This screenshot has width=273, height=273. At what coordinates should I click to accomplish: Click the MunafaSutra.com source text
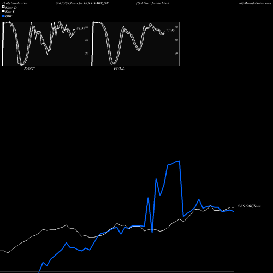[257, 3]
